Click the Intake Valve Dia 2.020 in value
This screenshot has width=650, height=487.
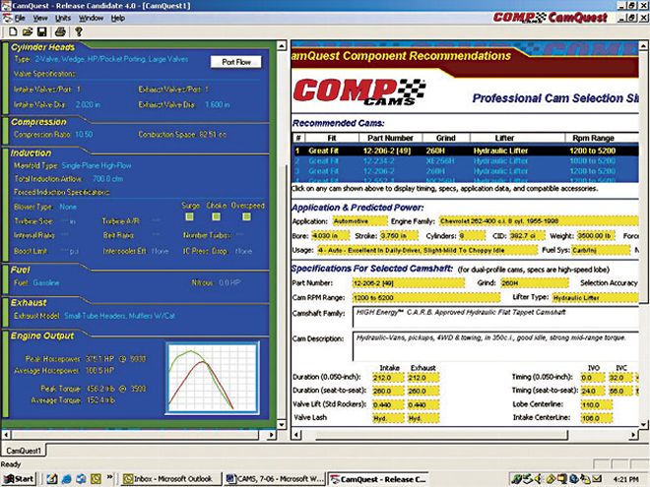[88, 104]
